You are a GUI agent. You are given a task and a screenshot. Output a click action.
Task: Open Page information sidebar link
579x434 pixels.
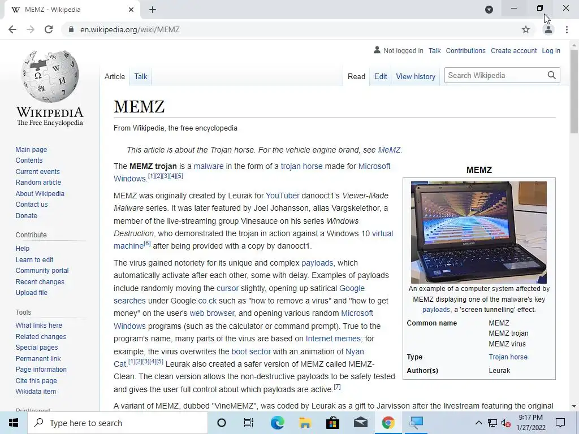(x=41, y=370)
